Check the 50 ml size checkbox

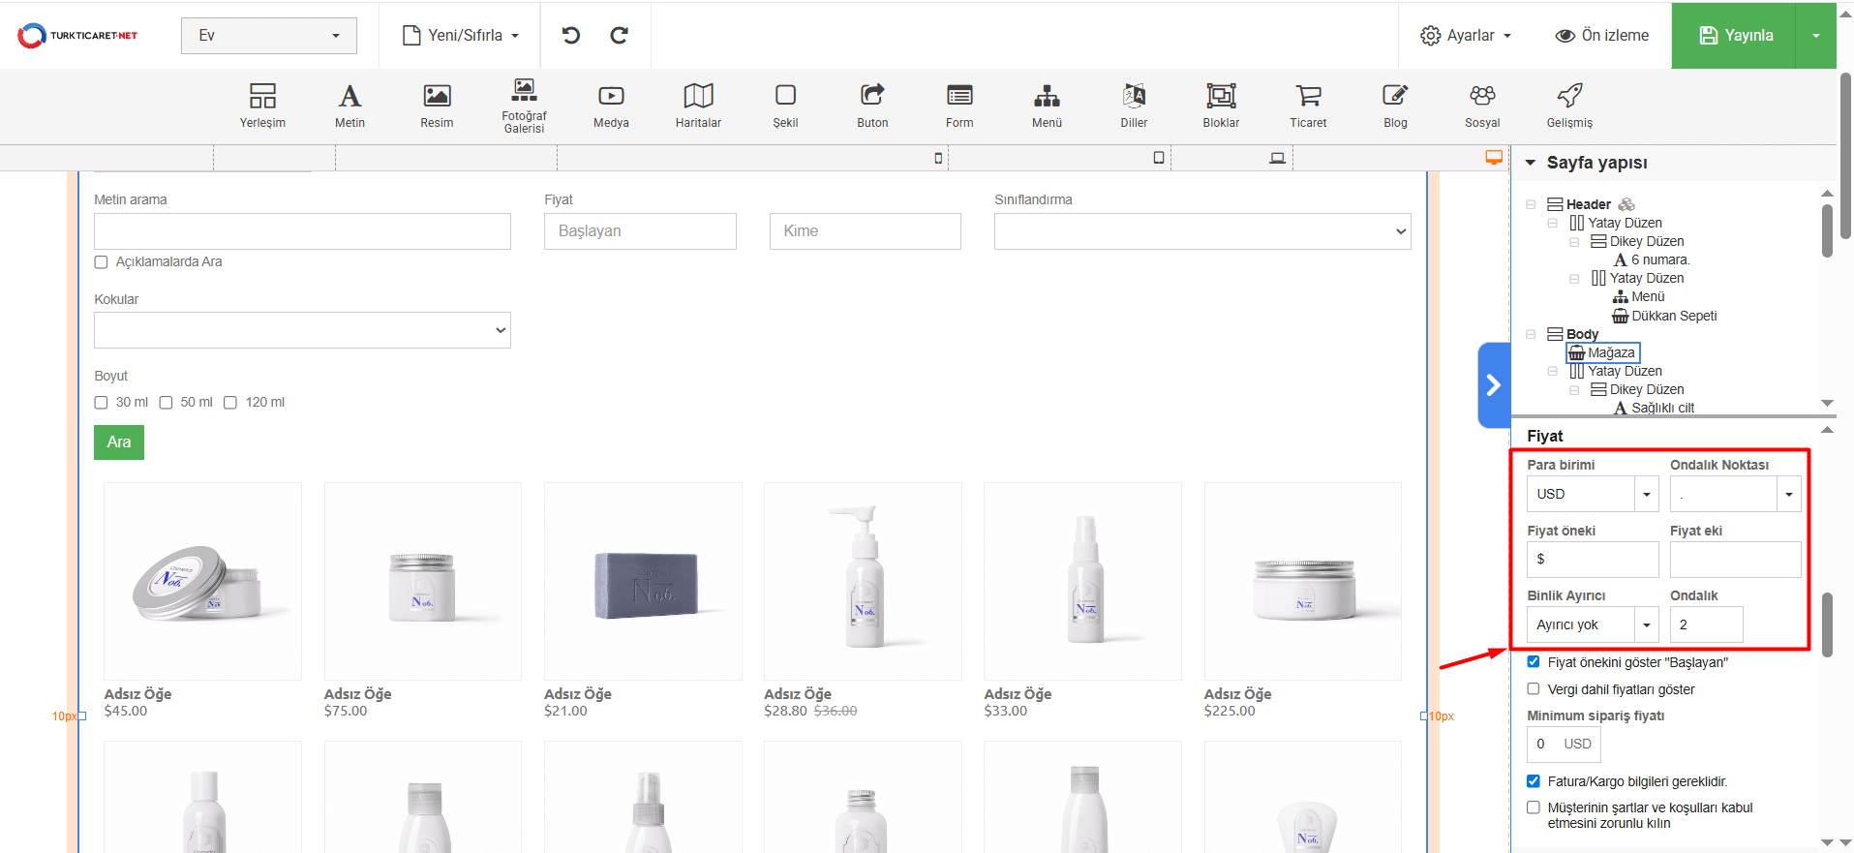[166, 403]
